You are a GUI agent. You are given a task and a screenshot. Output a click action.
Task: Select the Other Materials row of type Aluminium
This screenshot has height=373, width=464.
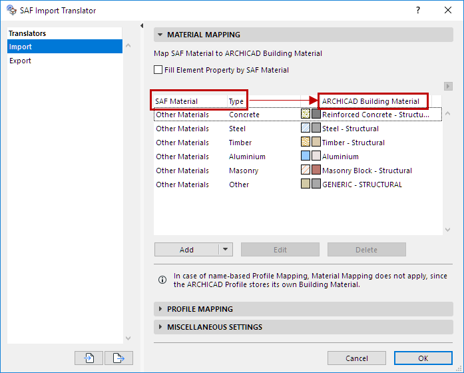click(x=298, y=157)
